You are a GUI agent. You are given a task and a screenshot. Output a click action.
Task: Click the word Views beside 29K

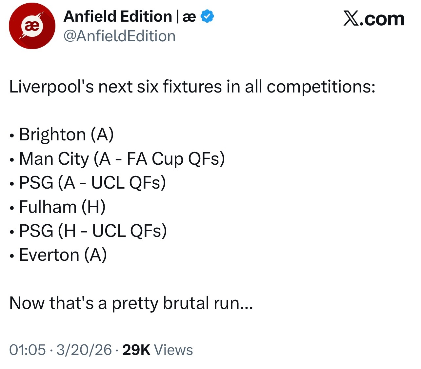pos(173,350)
